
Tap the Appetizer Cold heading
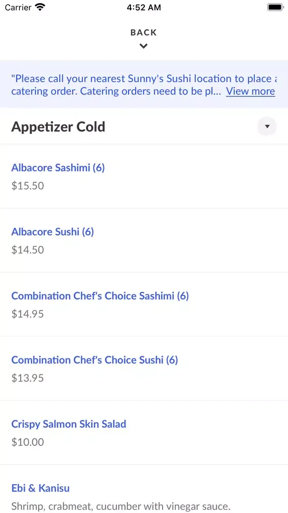pyautogui.click(x=58, y=127)
